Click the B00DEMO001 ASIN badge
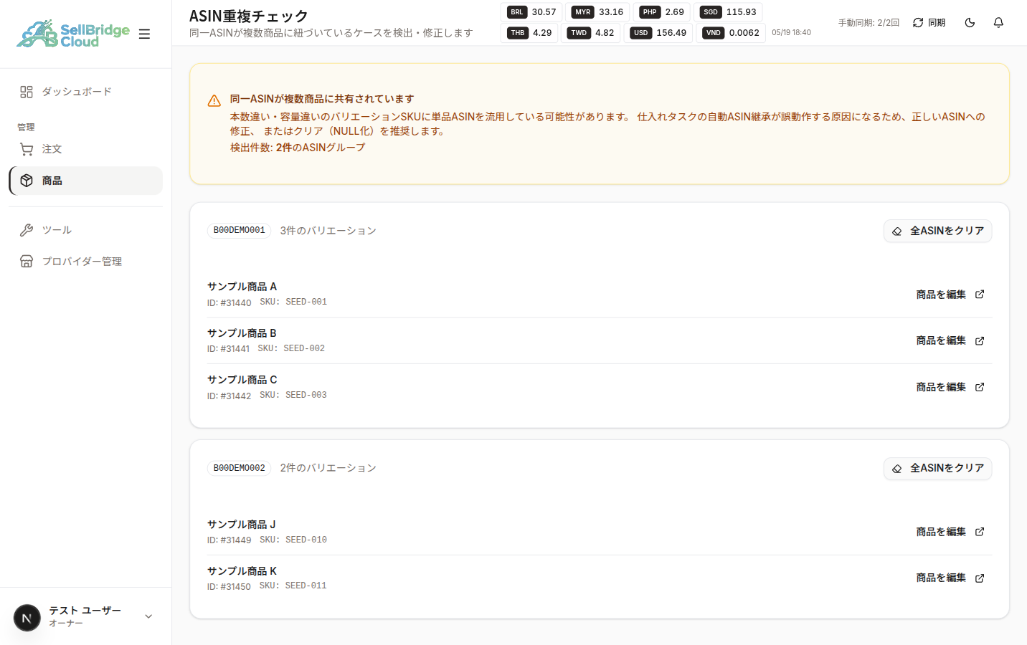Viewport: 1027px width, 645px height. click(x=240, y=231)
